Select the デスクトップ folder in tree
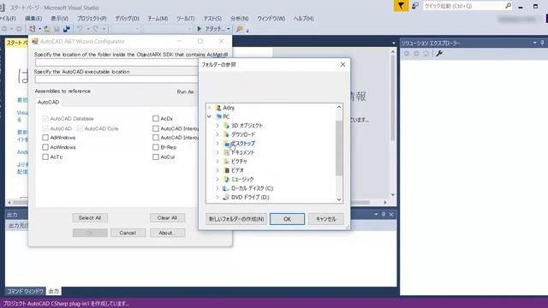 242,144
